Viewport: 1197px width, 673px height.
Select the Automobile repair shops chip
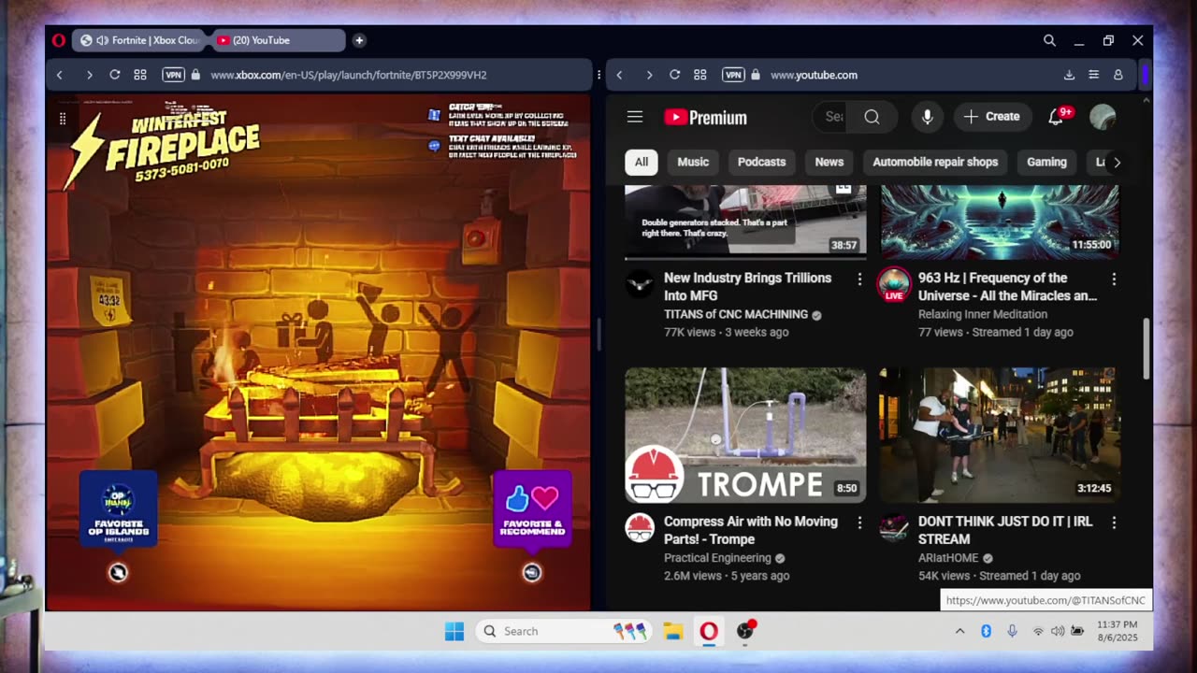click(x=935, y=162)
